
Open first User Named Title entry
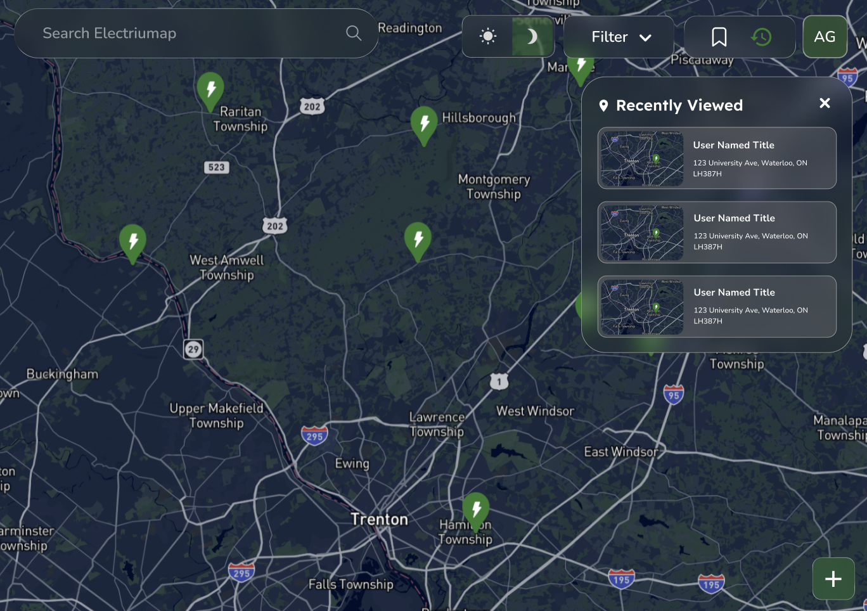pyautogui.click(x=717, y=158)
